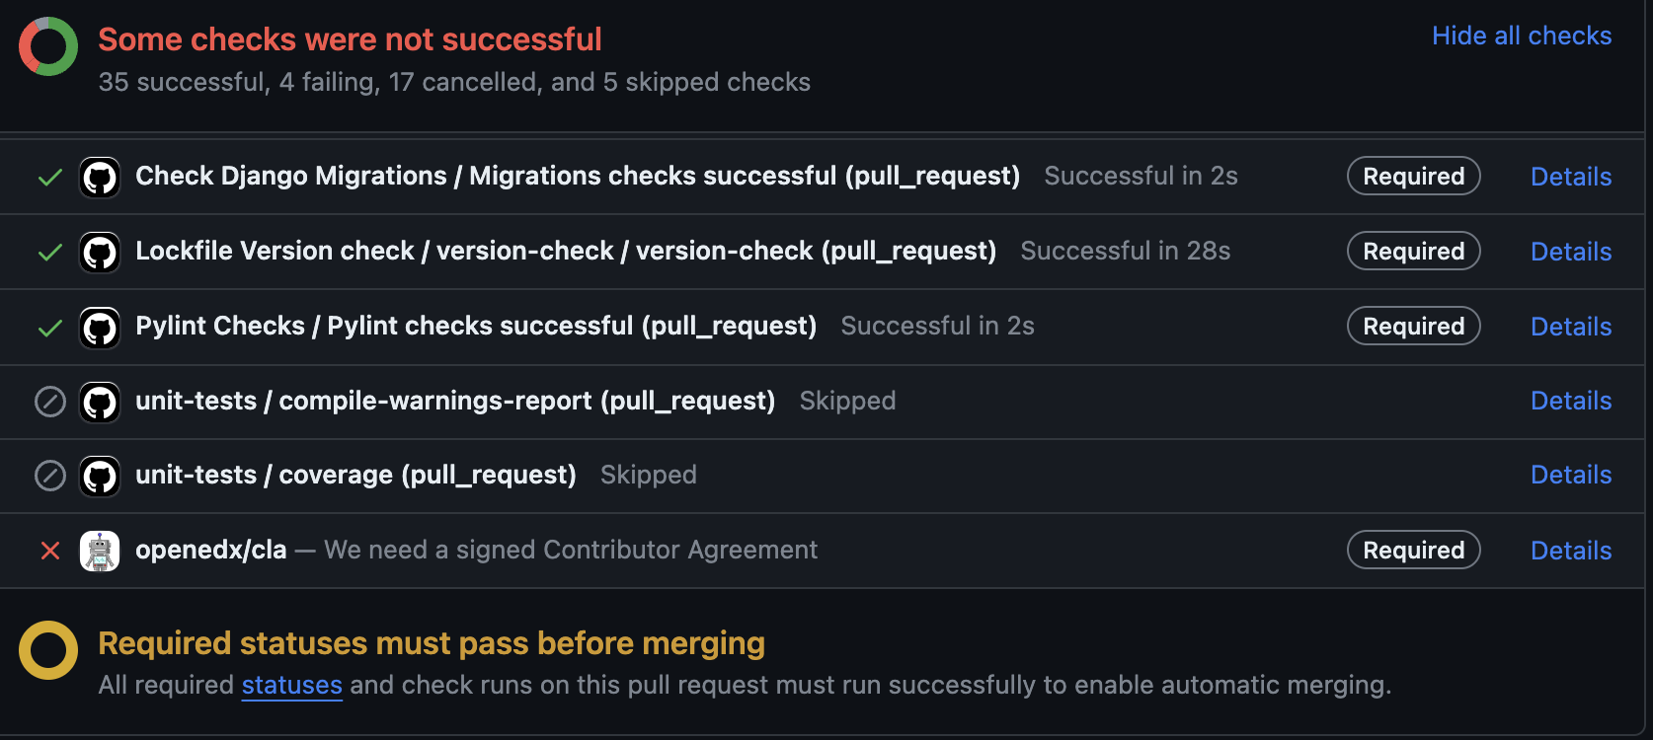Image resolution: width=1653 pixels, height=740 pixels.
Task: Hide all checks using the top-right link
Action: click(1522, 36)
